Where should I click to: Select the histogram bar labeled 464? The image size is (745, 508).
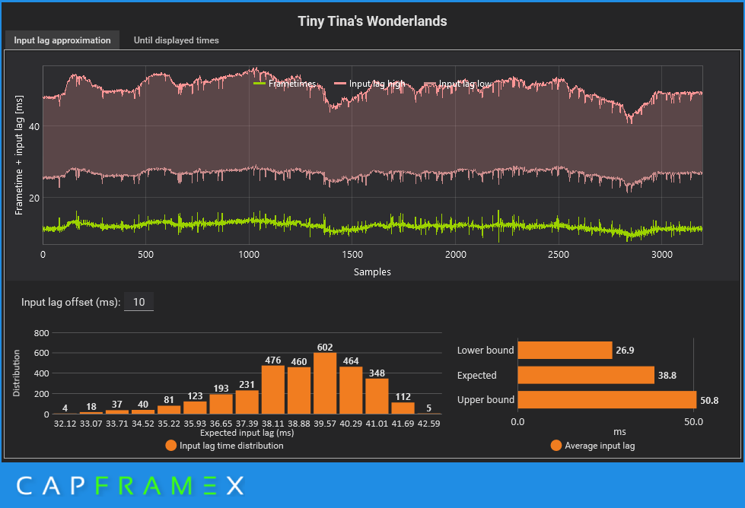tap(351, 390)
